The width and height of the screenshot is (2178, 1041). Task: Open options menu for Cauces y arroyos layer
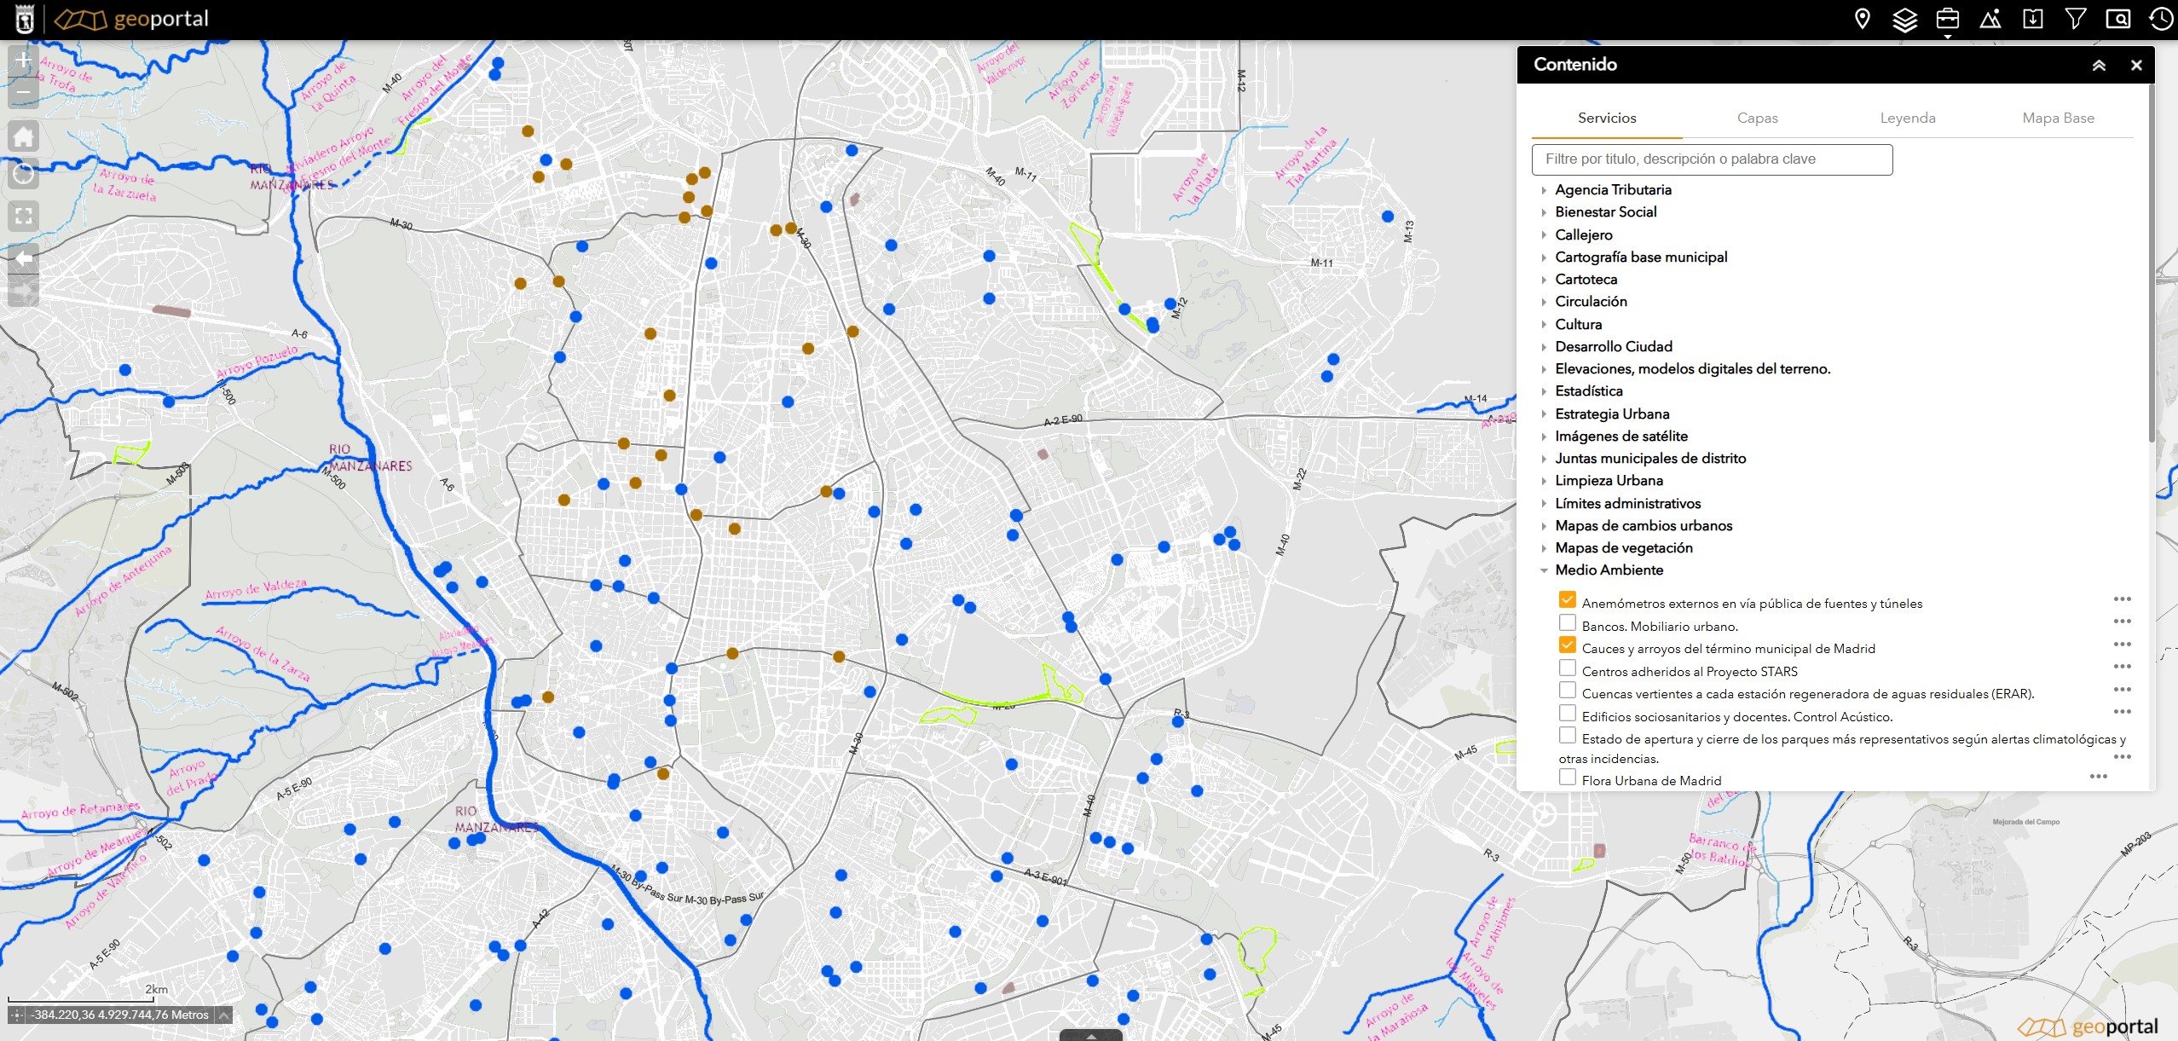click(x=2122, y=645)
